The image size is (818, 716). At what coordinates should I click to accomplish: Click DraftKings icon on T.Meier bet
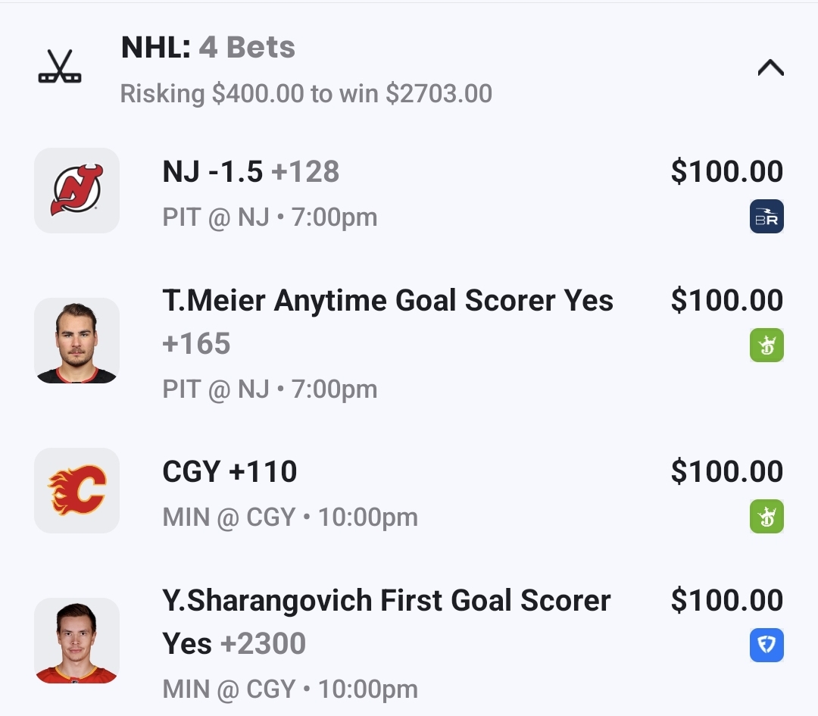tap(766, 345)
